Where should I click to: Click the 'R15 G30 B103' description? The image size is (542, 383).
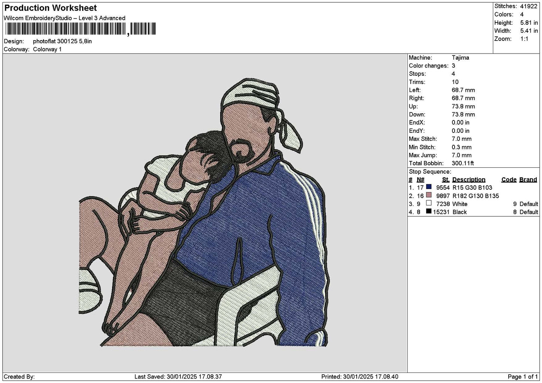pyautogui.click(x=472, y=188)
